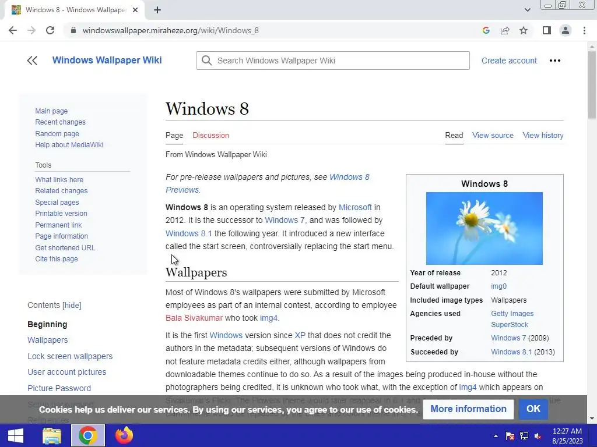Click Create account link
This screenshot has width=597, height=447.
509,61
